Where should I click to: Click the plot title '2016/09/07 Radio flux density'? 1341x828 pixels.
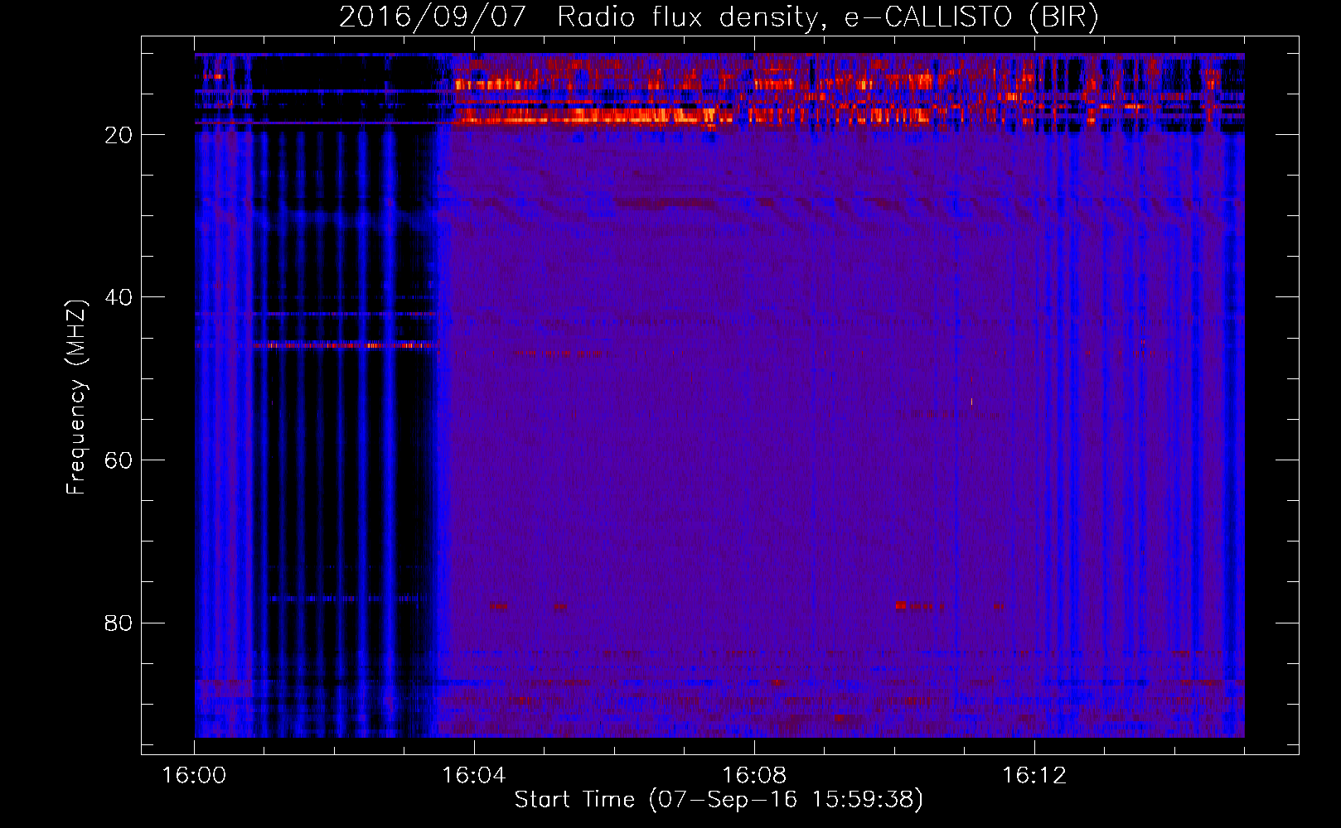pyautogui.click(x=719, y=17)
